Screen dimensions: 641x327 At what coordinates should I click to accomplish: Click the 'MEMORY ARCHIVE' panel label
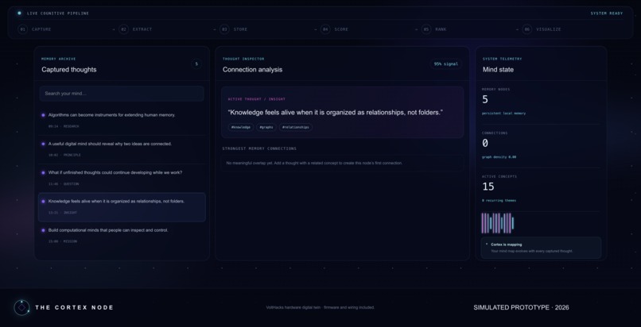(x=59, y=59)
